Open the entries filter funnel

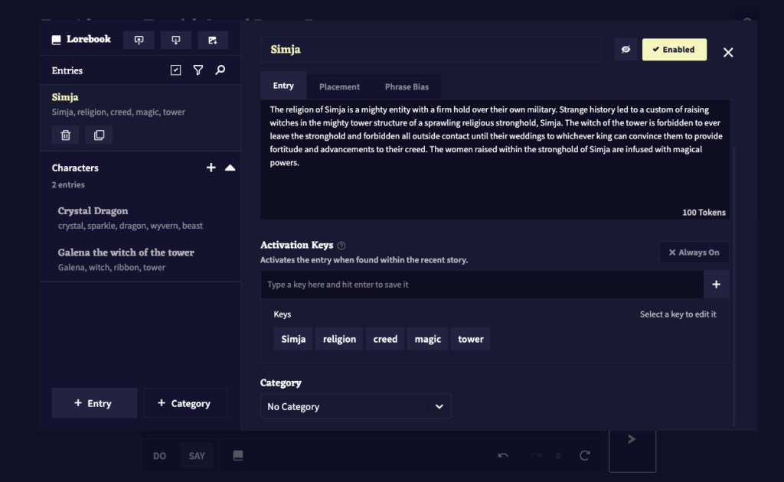[198, 70]
